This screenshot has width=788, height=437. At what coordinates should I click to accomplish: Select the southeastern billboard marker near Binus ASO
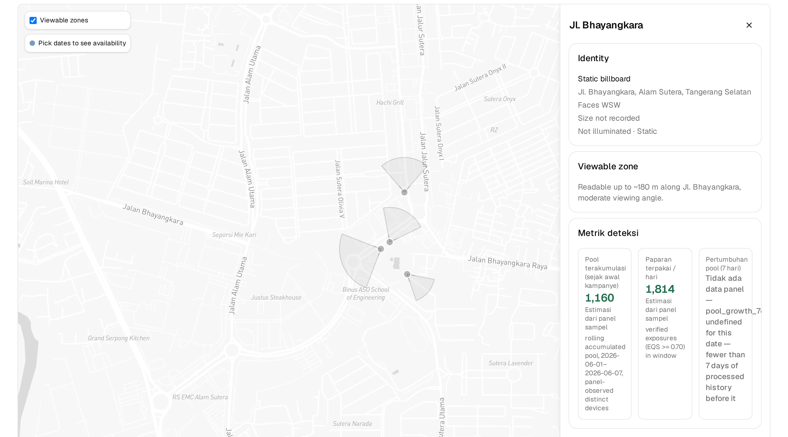(407, 274)
